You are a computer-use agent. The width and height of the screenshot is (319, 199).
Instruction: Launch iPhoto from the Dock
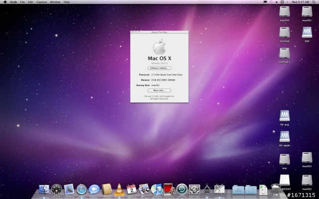pyautogui.click(x=144, y=189)
